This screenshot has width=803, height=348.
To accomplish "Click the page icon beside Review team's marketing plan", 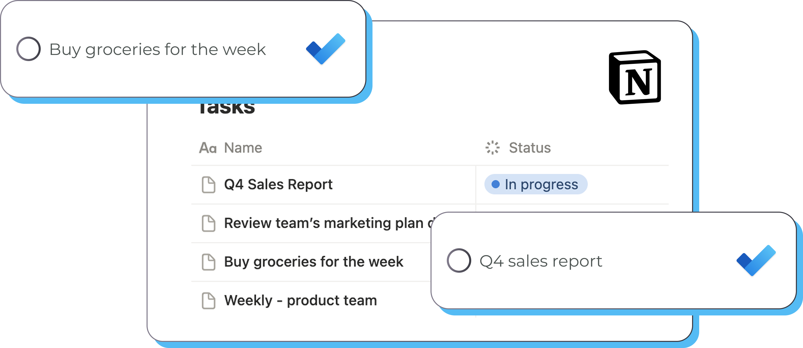I will click(208, 223).
